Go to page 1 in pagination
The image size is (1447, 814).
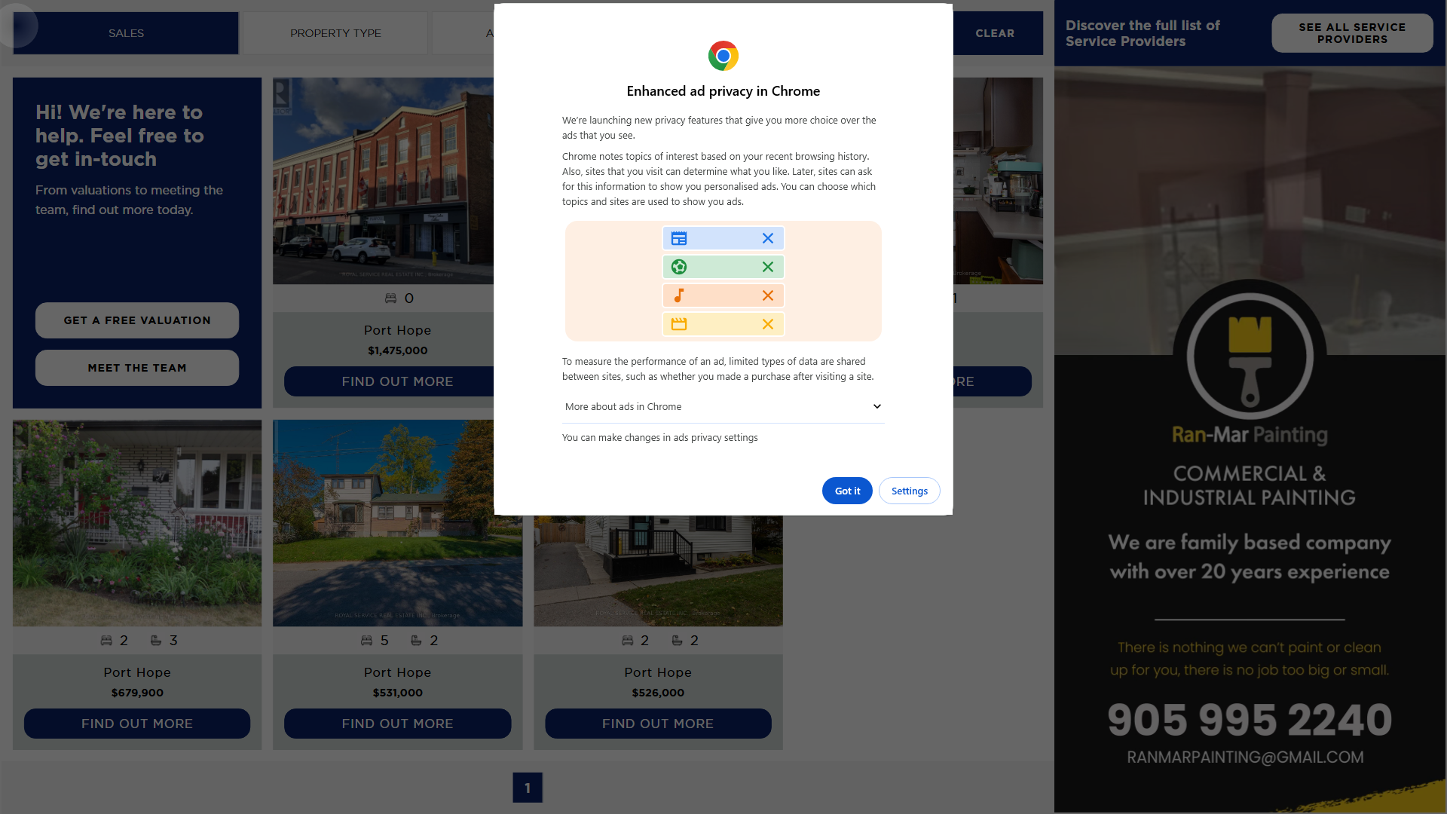(x=528, y=788)
